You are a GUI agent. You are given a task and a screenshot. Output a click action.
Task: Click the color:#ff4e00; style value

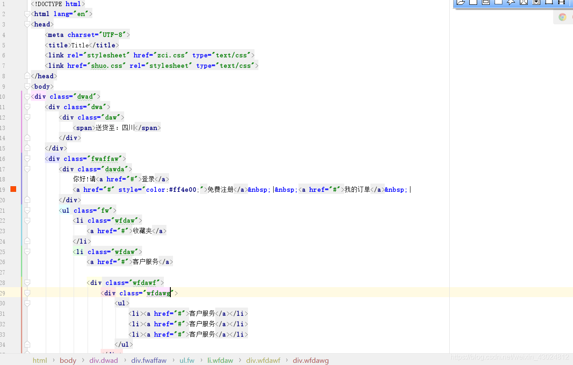(173, 190)
